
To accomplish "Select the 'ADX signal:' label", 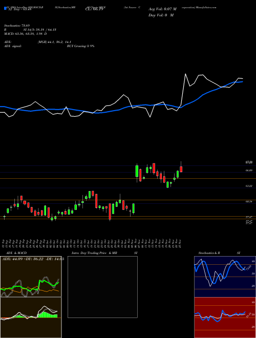I will [13, 46].
